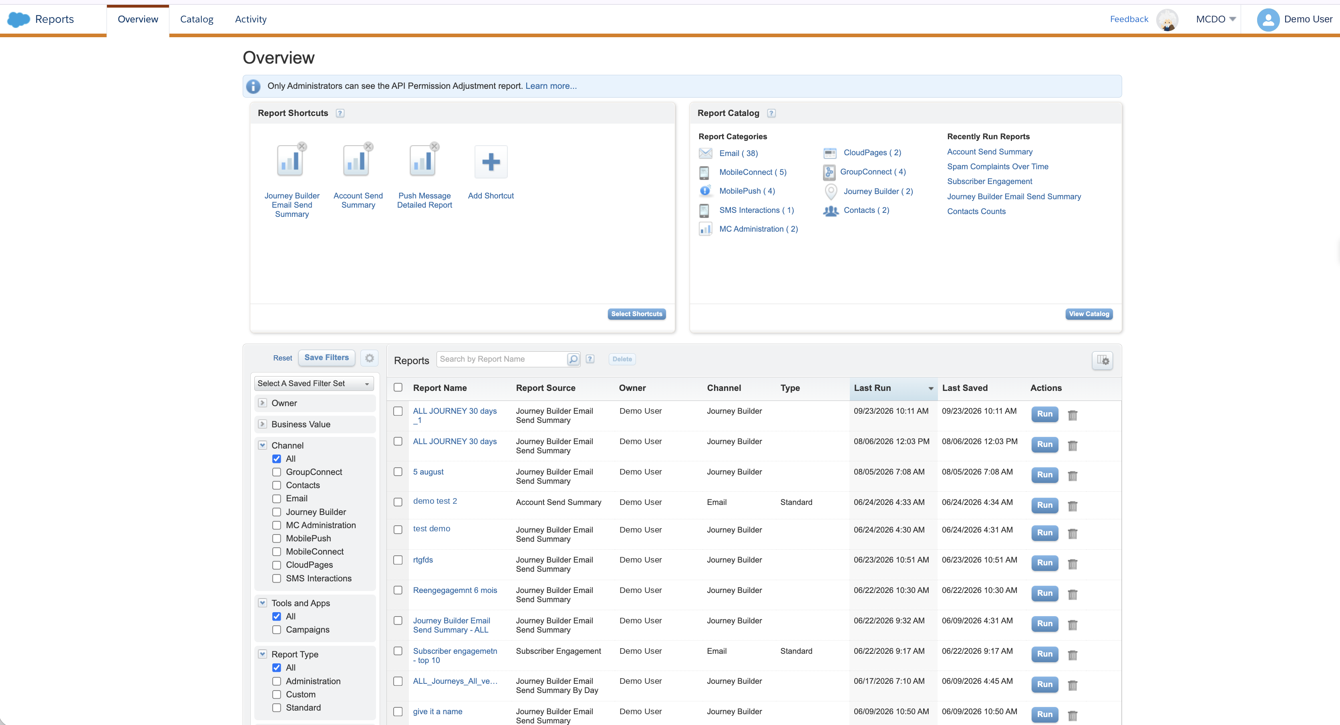Click the Demo User avatar icon
This screenshot has width=1340, height=725.
(x=1268, y=20)
